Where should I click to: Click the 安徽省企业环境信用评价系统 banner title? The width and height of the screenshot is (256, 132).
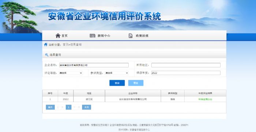pyautogui.click(x=105, y=17)
